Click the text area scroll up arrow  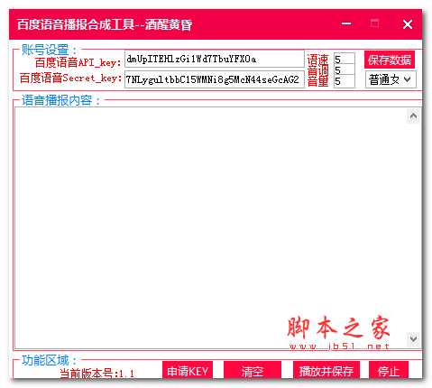[x=413, y=115]
